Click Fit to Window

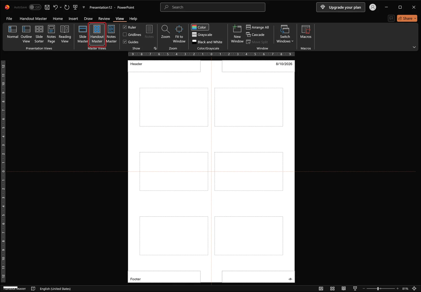coord(179,34)
